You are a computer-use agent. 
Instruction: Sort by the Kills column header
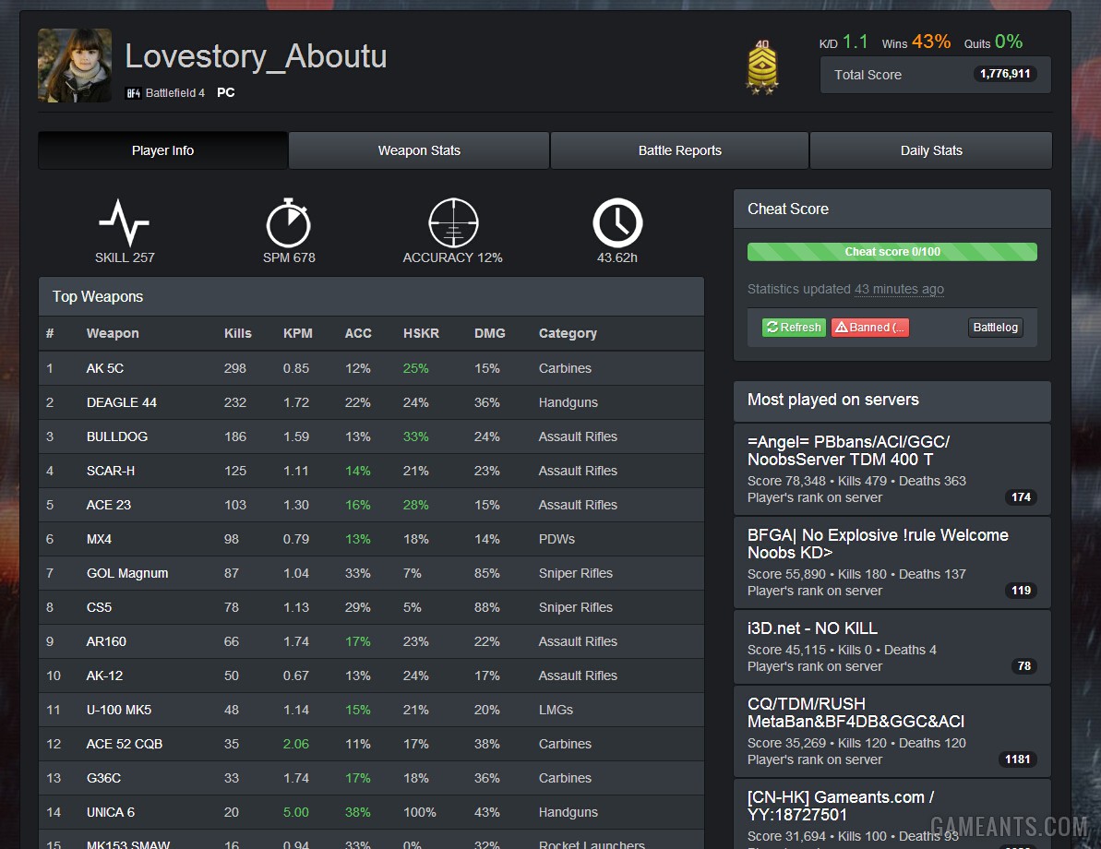click(237, 333)
